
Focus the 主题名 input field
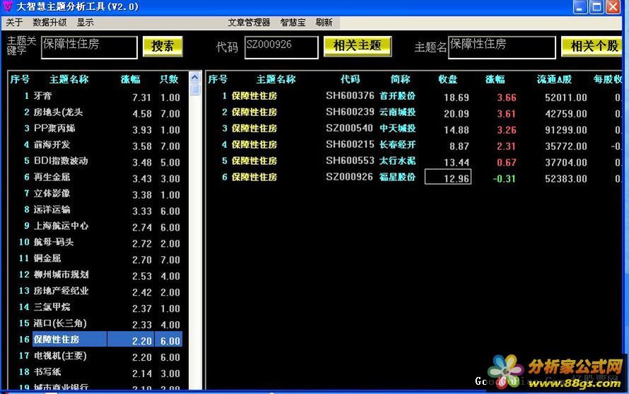coord(502,47)
